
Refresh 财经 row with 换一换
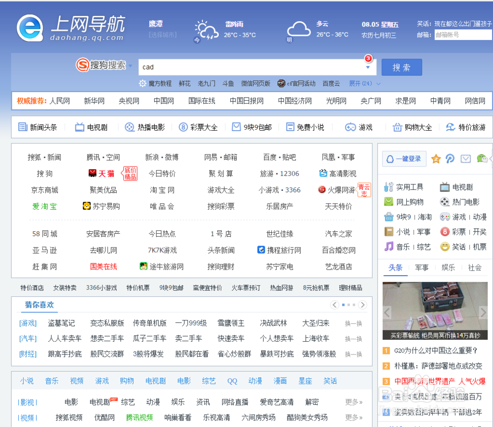[353, 354]
